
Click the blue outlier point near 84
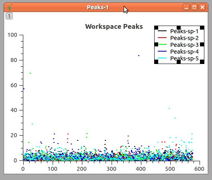pos(139,56)
